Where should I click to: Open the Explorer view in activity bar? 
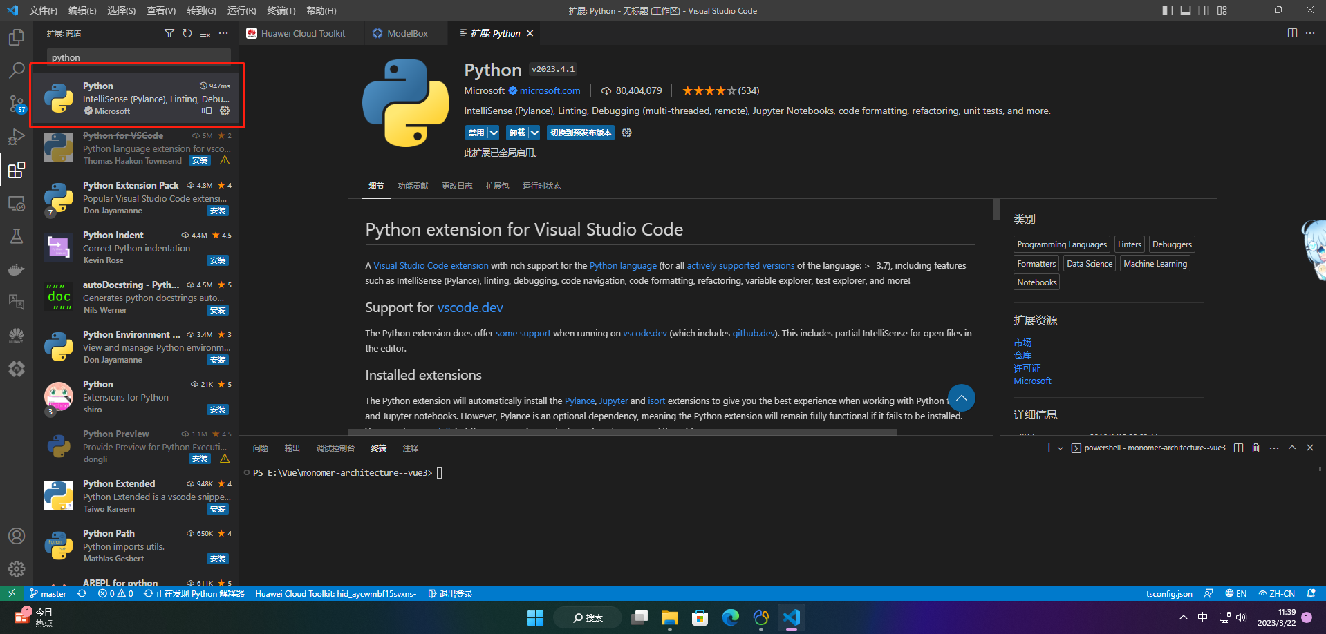click(x=17, y=37)
